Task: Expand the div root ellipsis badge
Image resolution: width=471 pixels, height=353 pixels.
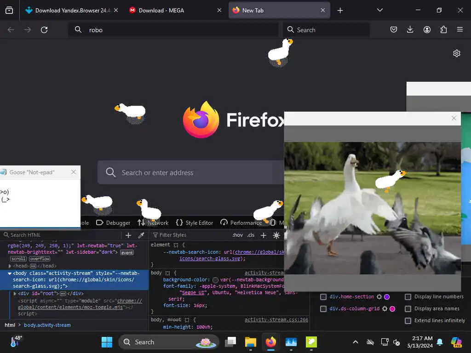Action: click(63, 294)
